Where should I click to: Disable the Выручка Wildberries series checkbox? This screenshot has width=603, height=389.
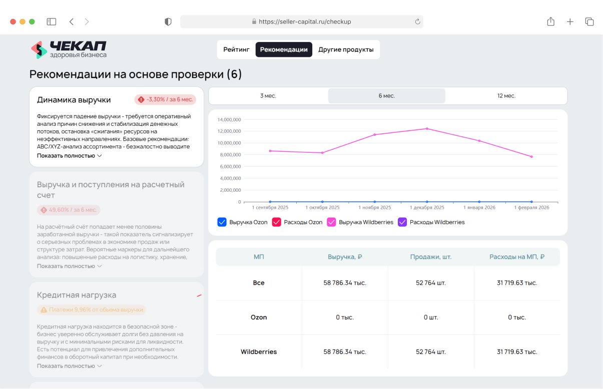click(x=331, y=222)
